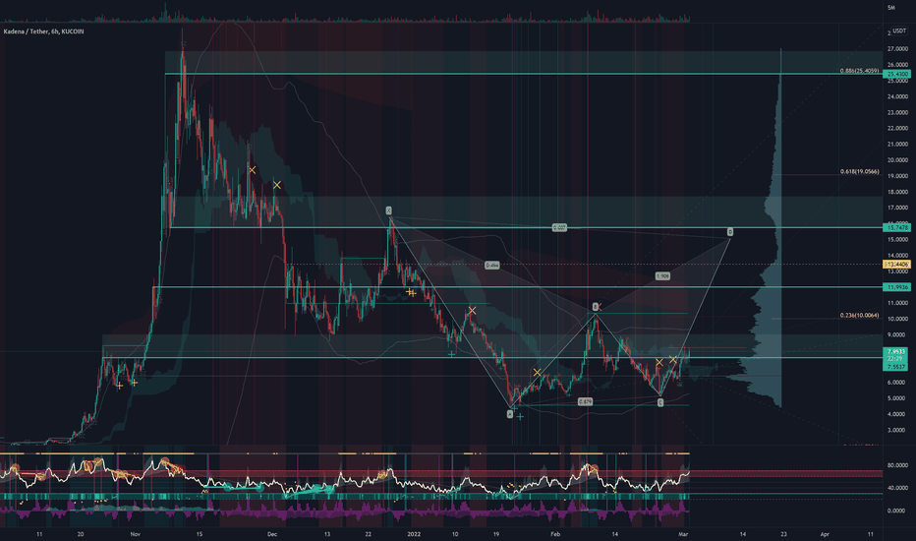Click the 40.0000 level on oscillator axis
This screenshot has height=541, width=916.
coord(897,488)
